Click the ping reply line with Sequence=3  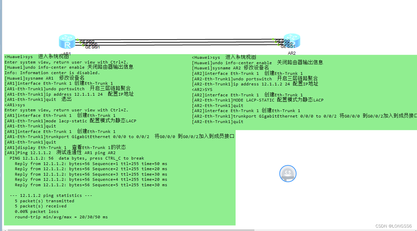click(91, 174)
